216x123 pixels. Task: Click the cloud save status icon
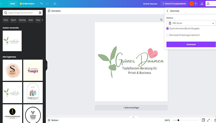pos(55,4)
